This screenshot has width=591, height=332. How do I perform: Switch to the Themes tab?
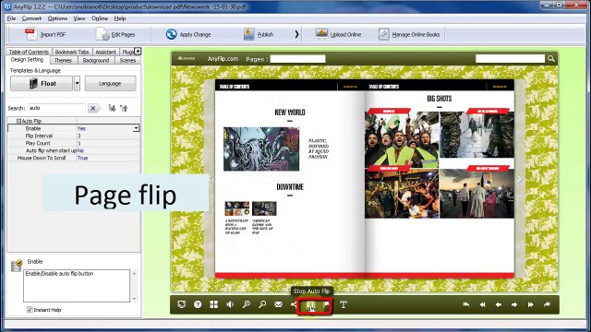63,60
